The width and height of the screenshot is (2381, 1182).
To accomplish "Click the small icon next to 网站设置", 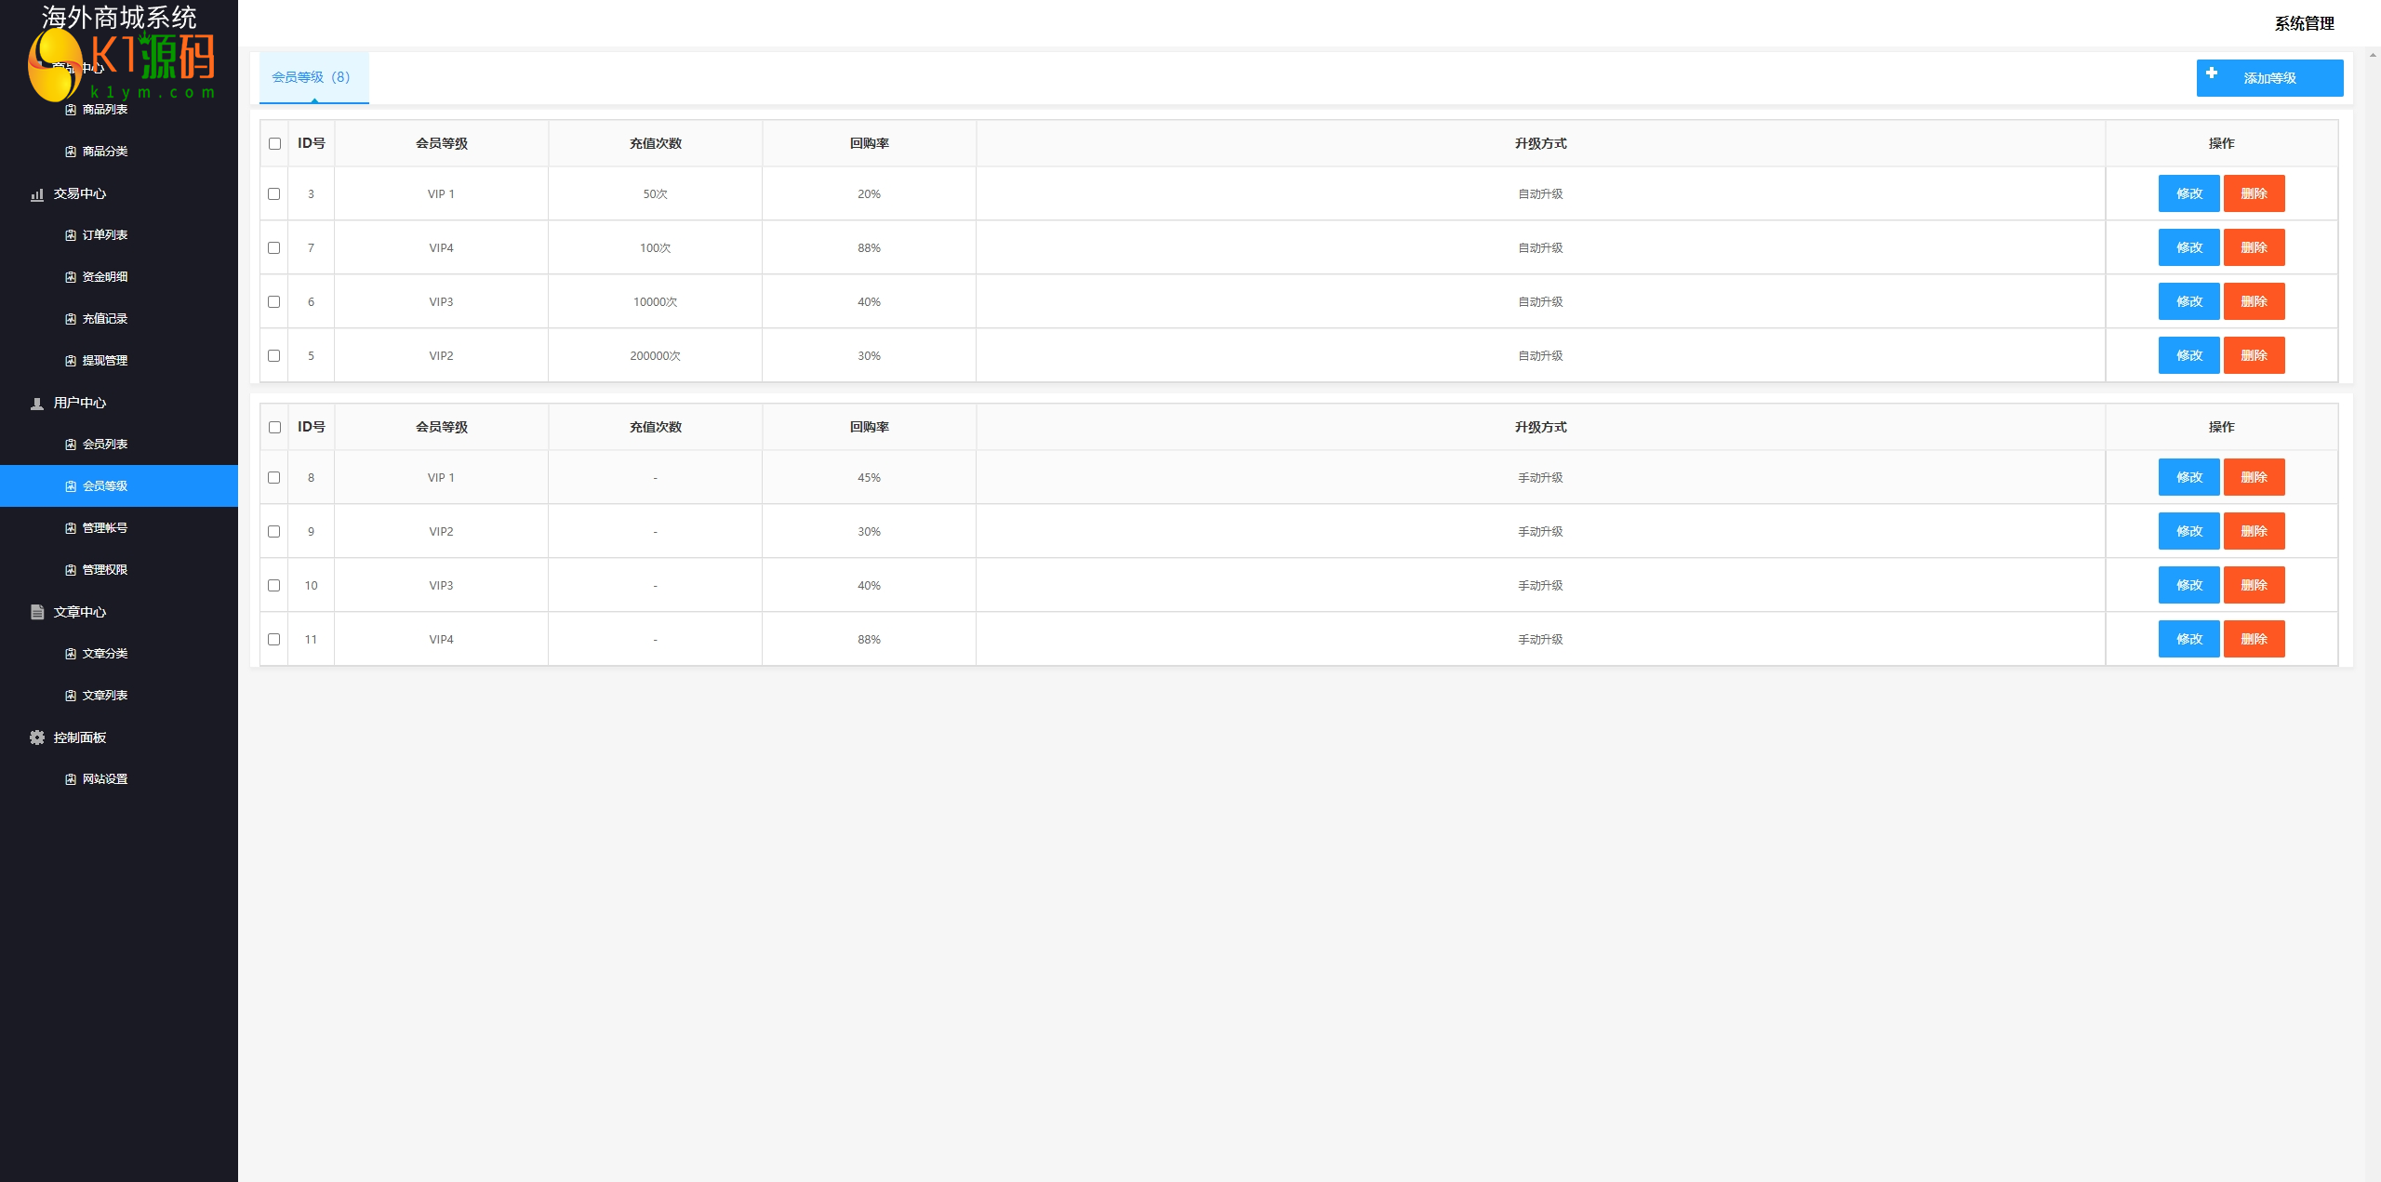I will (71, 779).
